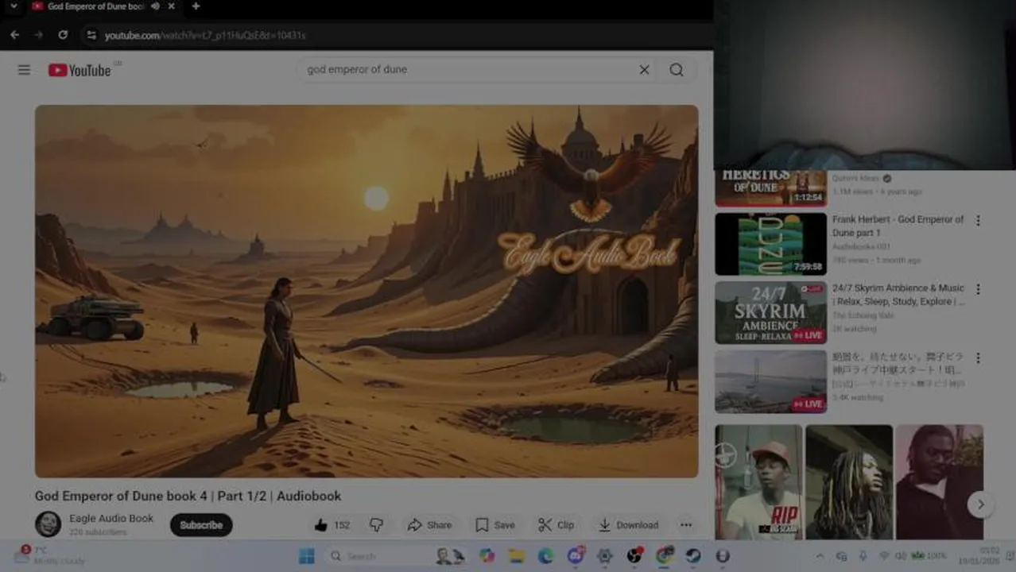Go to YouTube home via logo

click(79, 70)
